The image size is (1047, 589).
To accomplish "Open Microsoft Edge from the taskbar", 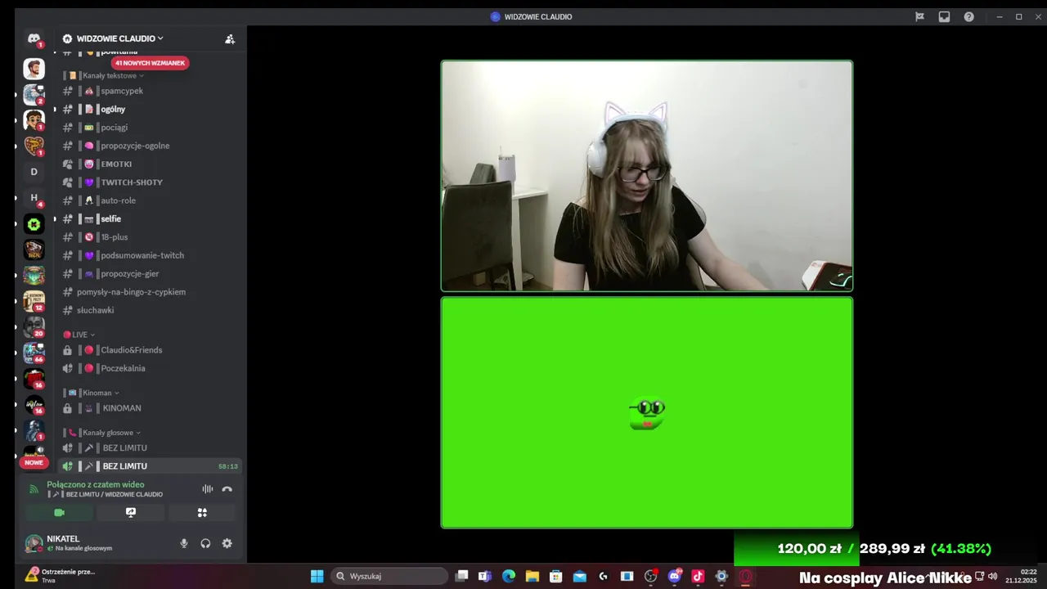I will (x=508, y=576).
